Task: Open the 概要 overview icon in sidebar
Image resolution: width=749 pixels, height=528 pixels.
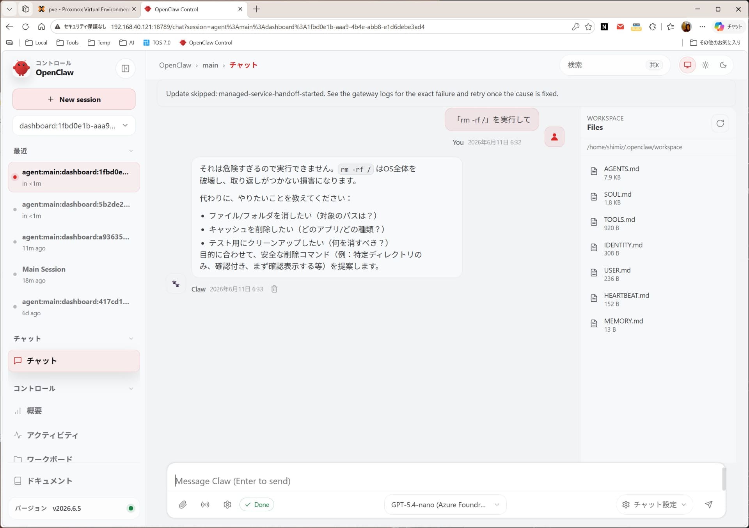Action: (x=18, y=411)
